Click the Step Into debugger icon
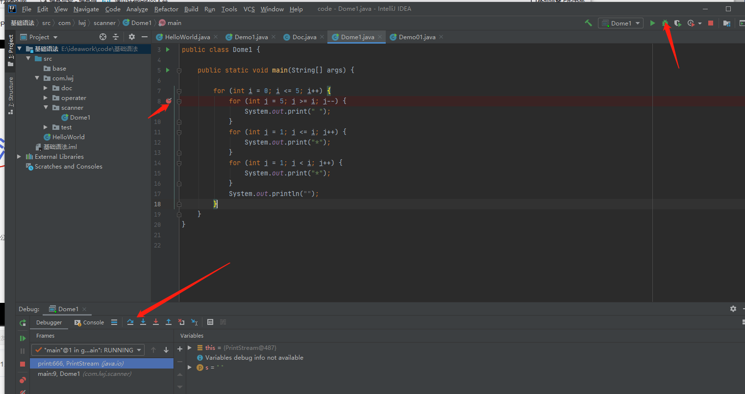The height and width of the screenshot is (394, 745). 143,322
